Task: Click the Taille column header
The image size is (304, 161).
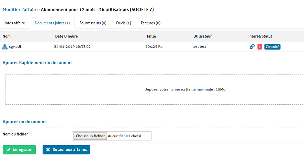Action: pos(151,36)
